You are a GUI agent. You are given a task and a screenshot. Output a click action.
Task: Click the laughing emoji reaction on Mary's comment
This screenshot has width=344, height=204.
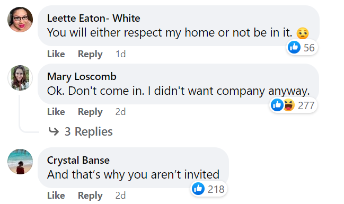(289, 105)
